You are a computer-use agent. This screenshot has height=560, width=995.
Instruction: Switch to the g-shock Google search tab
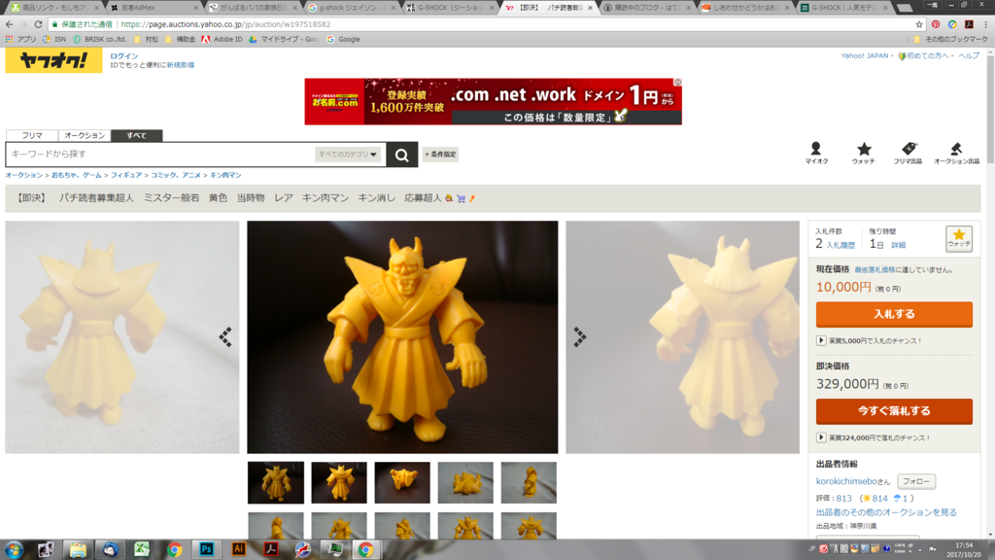coord(351,8)
